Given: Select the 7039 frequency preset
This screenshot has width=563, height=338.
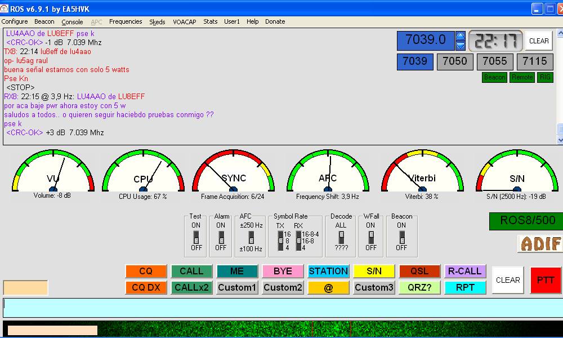Looking at the screenshot, I should tap(415, 61).
